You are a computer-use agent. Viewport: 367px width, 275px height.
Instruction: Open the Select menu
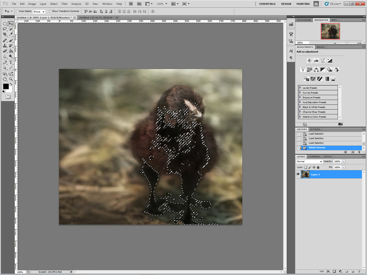pos(54,4)
